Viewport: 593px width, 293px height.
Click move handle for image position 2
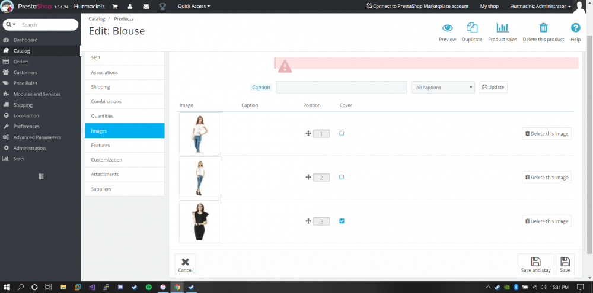(308, 177)
